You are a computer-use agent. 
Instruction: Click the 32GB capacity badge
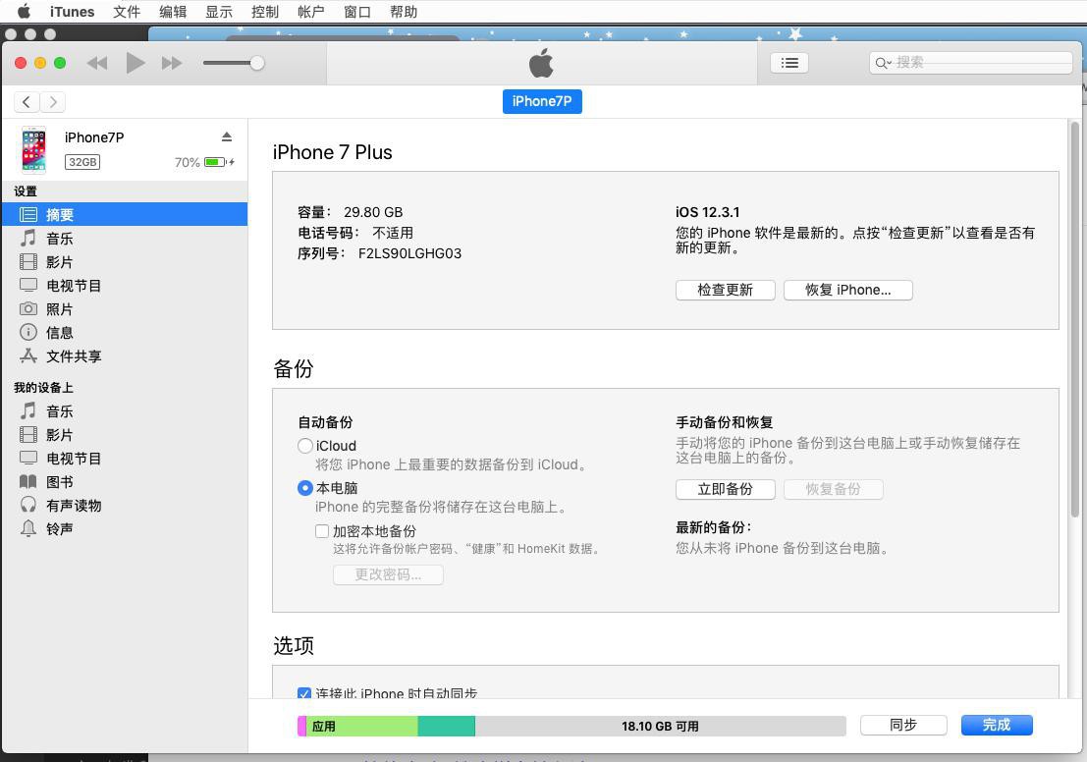tap(82, 162)
